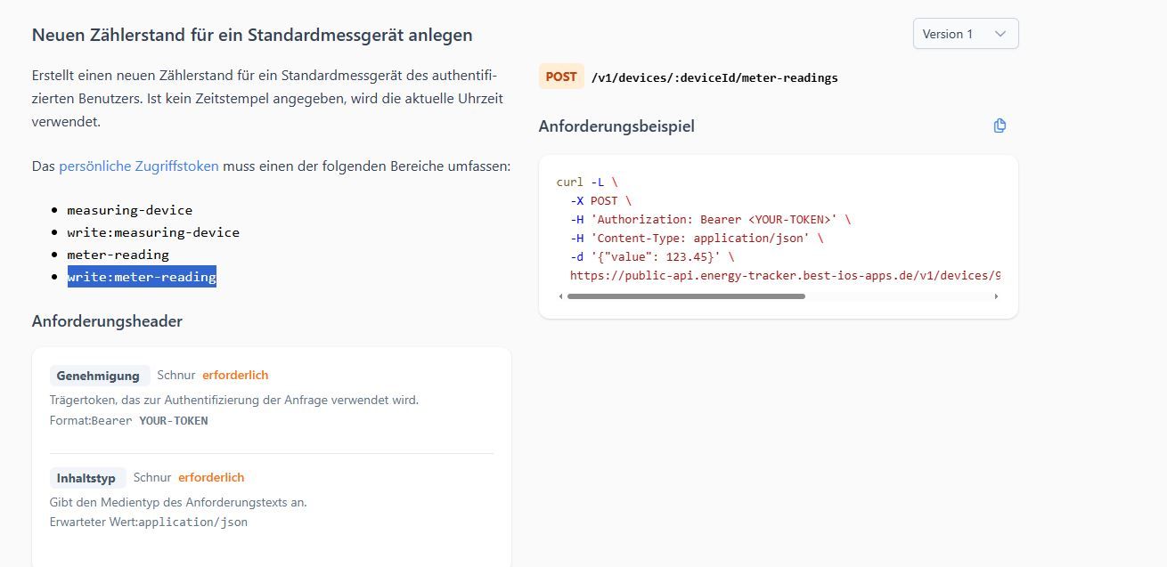Click the Inhaltstyp header tag
This screenshot has height=567, width=1167.
(x=86, y=478)
